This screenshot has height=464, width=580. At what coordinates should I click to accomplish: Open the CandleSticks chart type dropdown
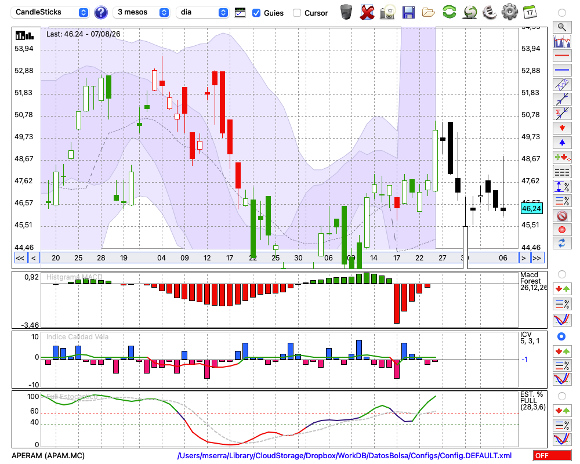point(50,12)
